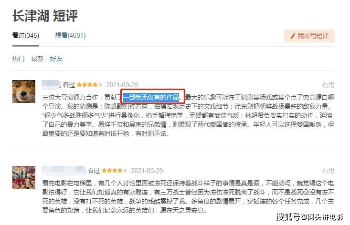Mark the first review as 有用
Image resolution: width=350 pixels, height=225 pixels.
[328, 85]
